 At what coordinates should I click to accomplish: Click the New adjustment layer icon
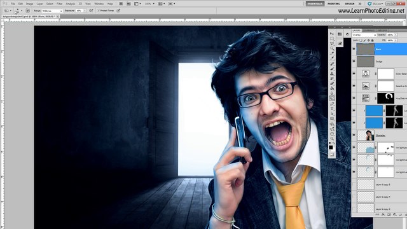pyautogui.click(x=394, y=214)
